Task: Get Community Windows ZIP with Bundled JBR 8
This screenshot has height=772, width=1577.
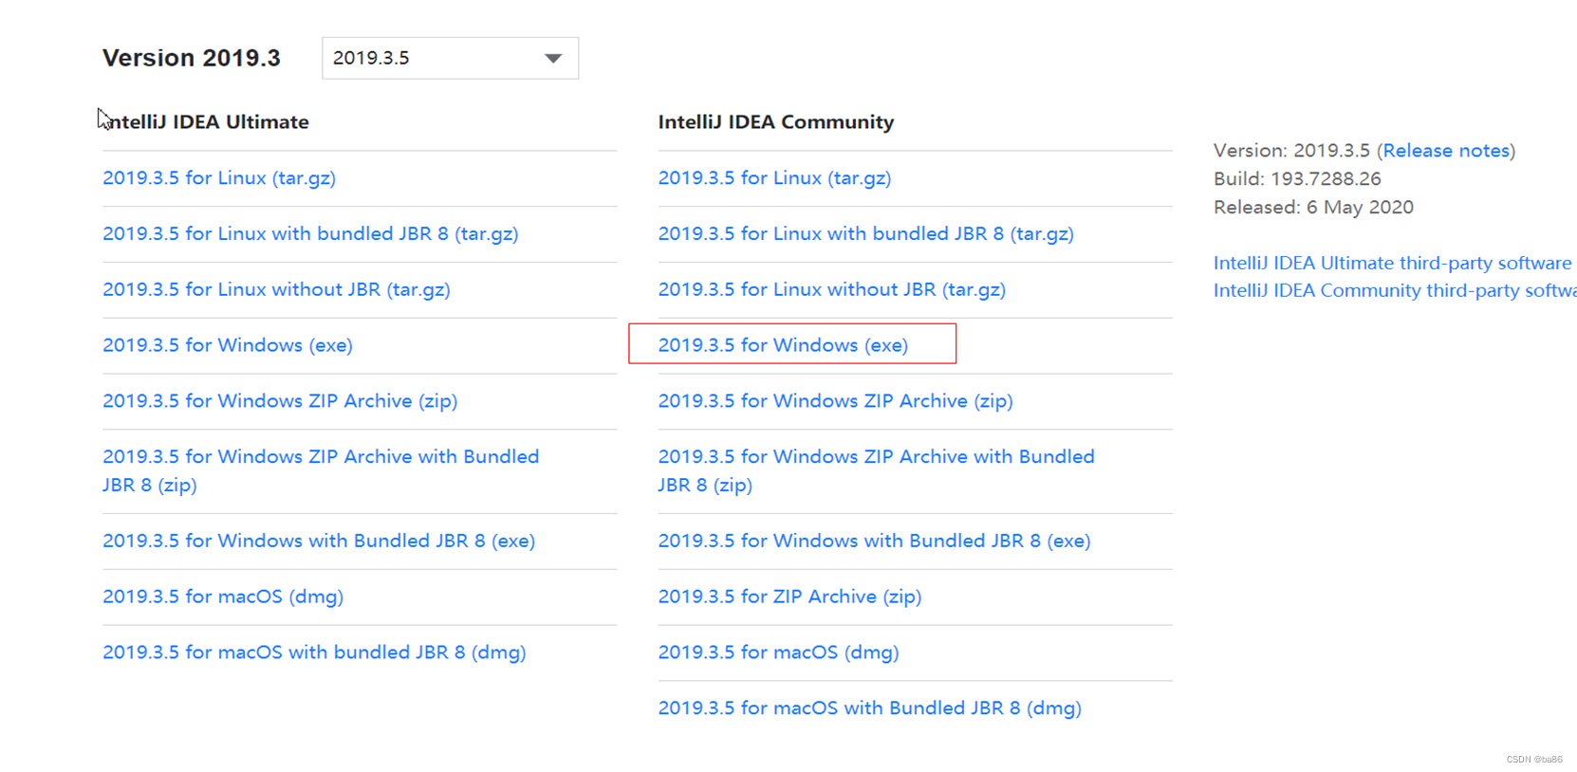Action: 876,471
